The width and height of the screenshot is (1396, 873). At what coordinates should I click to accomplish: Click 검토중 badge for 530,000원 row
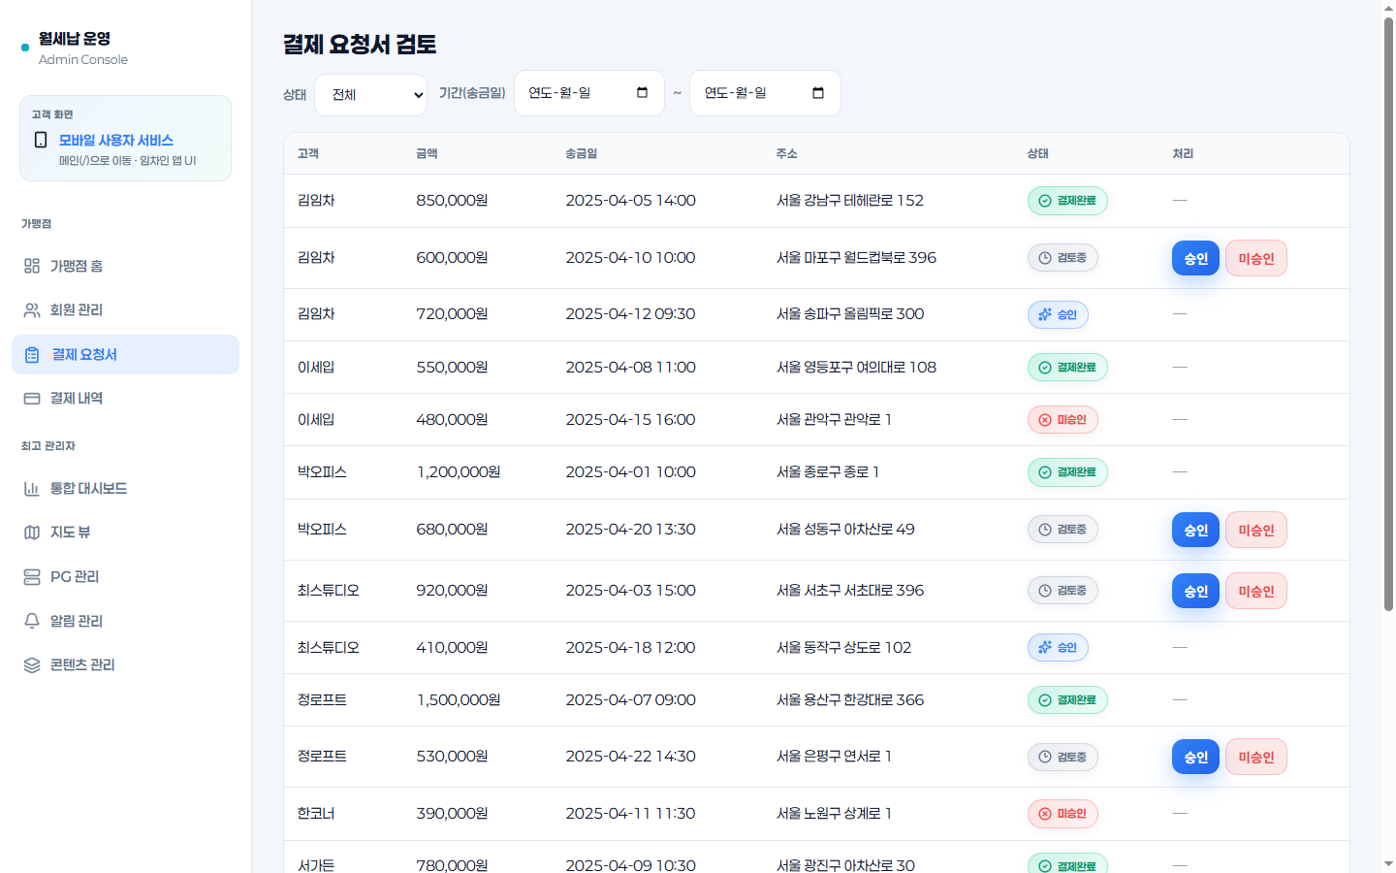pos(1063,757)
